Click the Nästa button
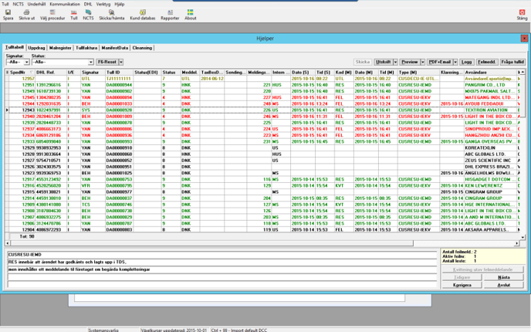 point(503,277)
